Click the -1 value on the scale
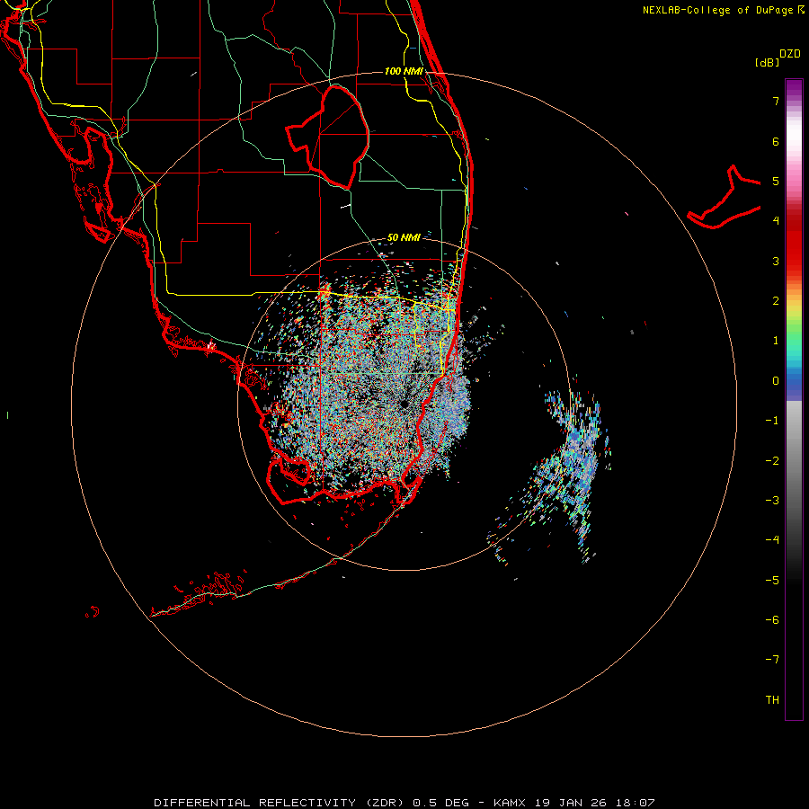Screen dimensions: 809x809 point(772,421)
